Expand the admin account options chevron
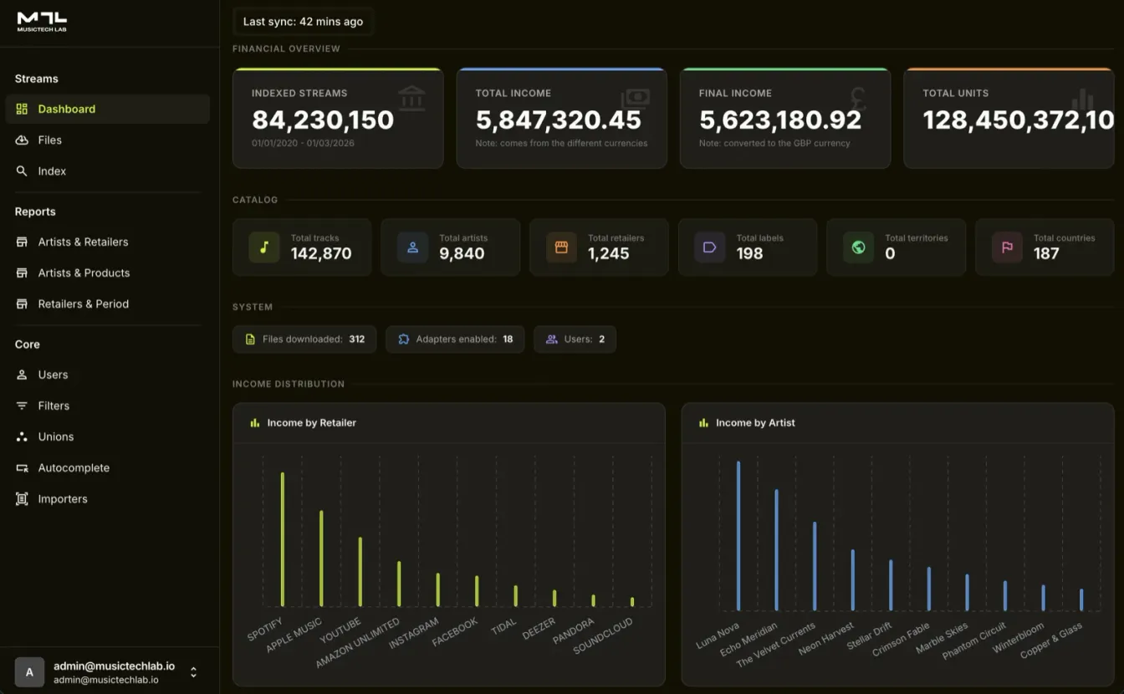1124x694 pixels. coord(193,671)
